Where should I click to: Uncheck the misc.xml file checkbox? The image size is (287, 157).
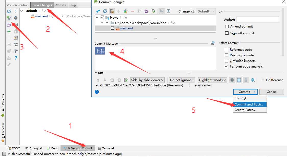click(112, 28)
